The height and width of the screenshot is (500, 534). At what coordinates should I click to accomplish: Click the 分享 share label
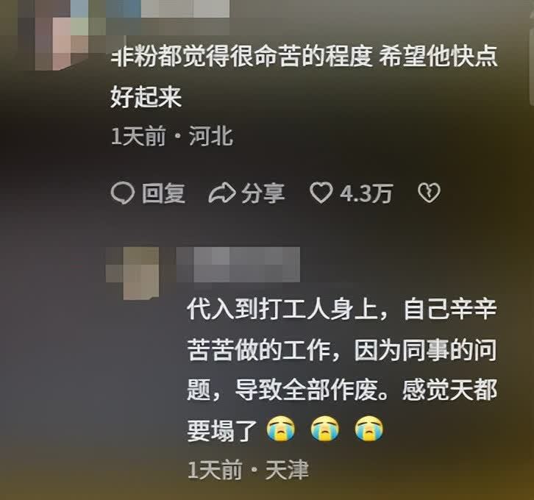pyautogui.click(x=263, y=193)
